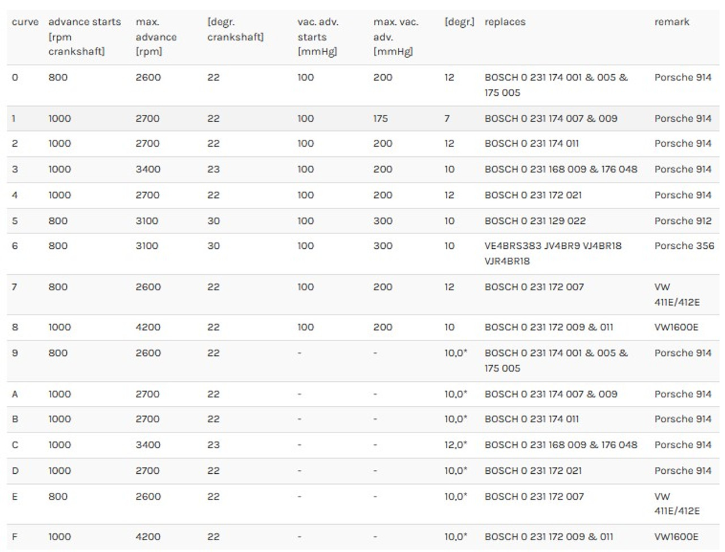Click 'BOSCH 0 231 172 009 & 011' in row F

coord(548,537)
